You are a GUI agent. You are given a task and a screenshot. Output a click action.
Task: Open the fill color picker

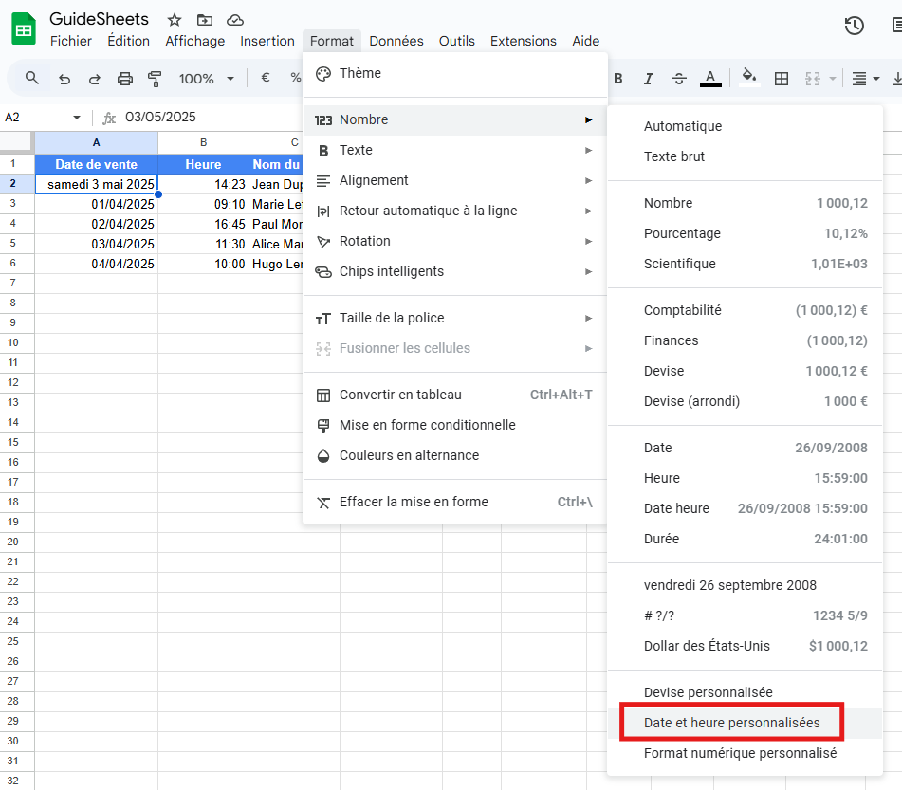pos(748,77)
